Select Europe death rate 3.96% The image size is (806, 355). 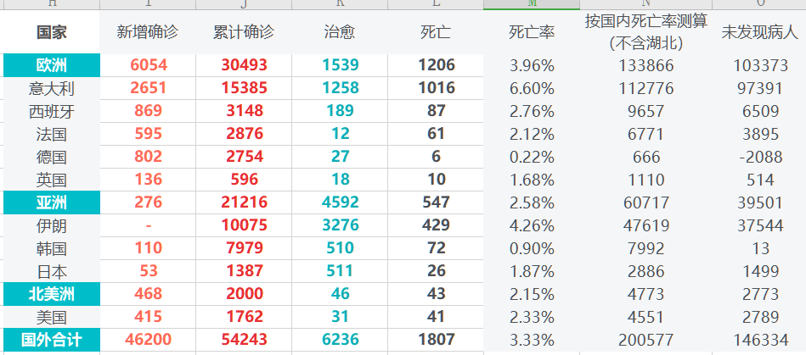(532, 65)
